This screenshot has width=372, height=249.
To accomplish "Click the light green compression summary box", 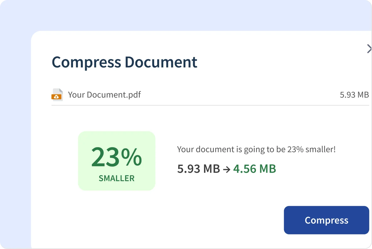I will [116, 161].
